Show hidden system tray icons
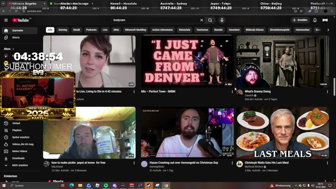Viewport: 336px width, 189px height. pyautogui.click(x=296, y=186)
